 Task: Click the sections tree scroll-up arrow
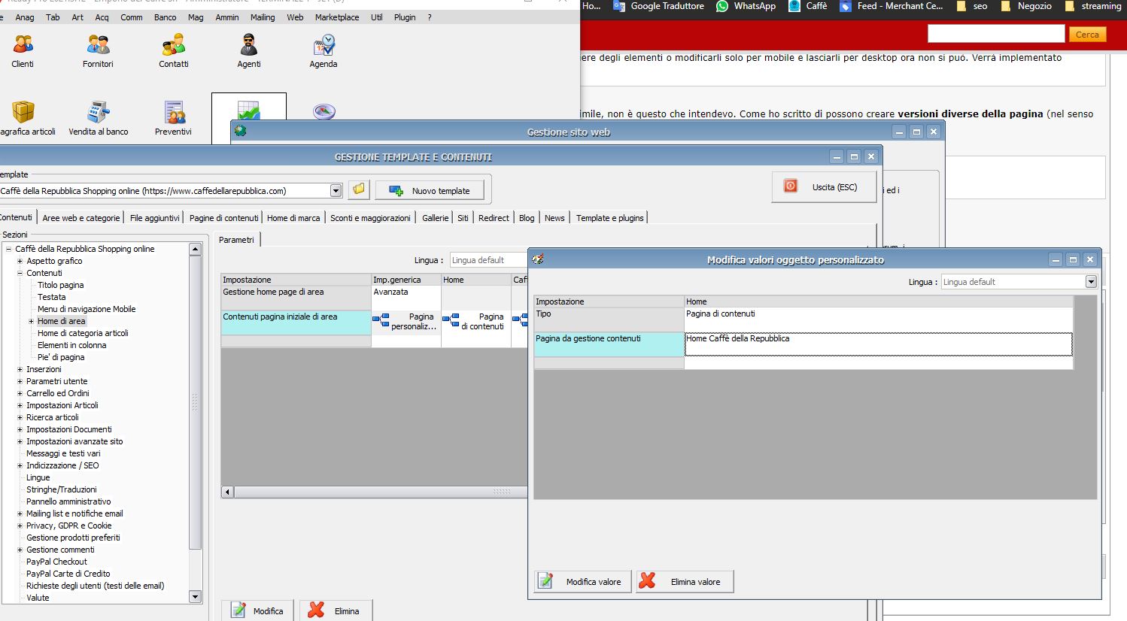tap(195, 249)
